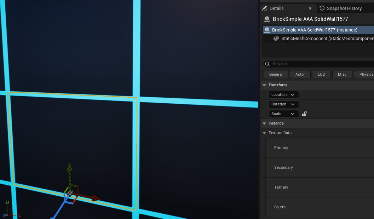Collapse the Texture Data section
This screenshot has height=219, width=374.
264,133
